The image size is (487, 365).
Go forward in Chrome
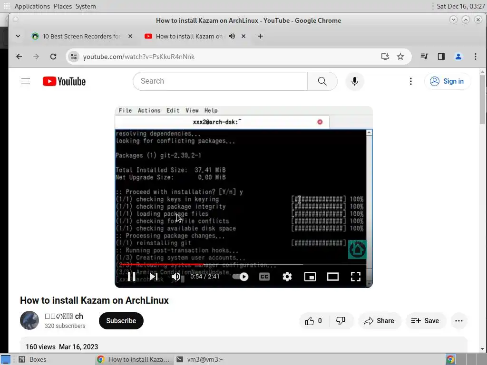pyautogui.click(x=36, y=57)
